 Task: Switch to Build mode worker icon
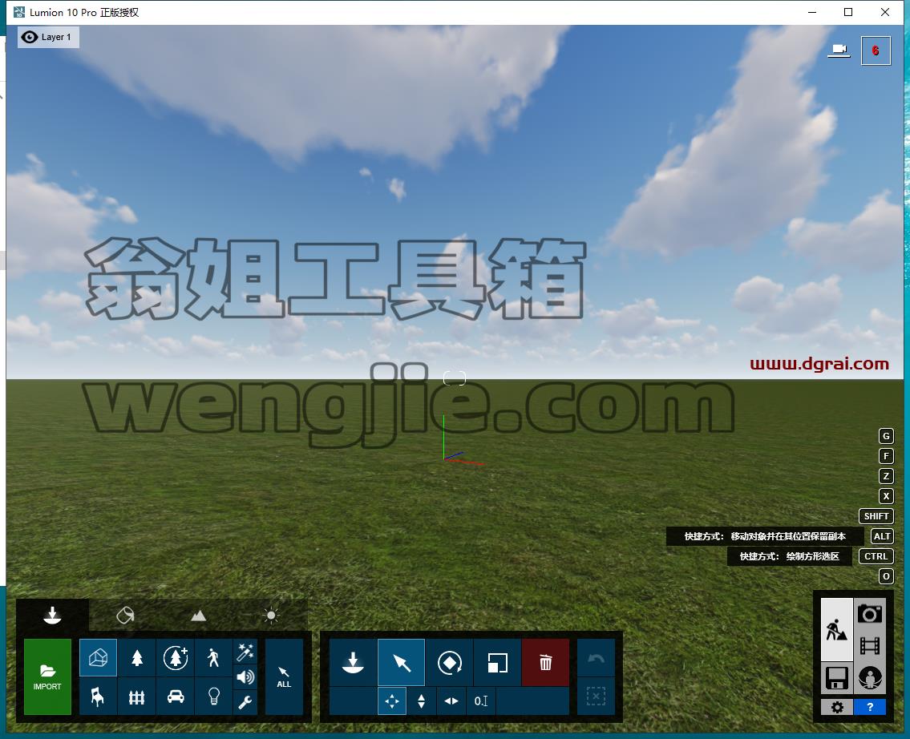(836, 629)
